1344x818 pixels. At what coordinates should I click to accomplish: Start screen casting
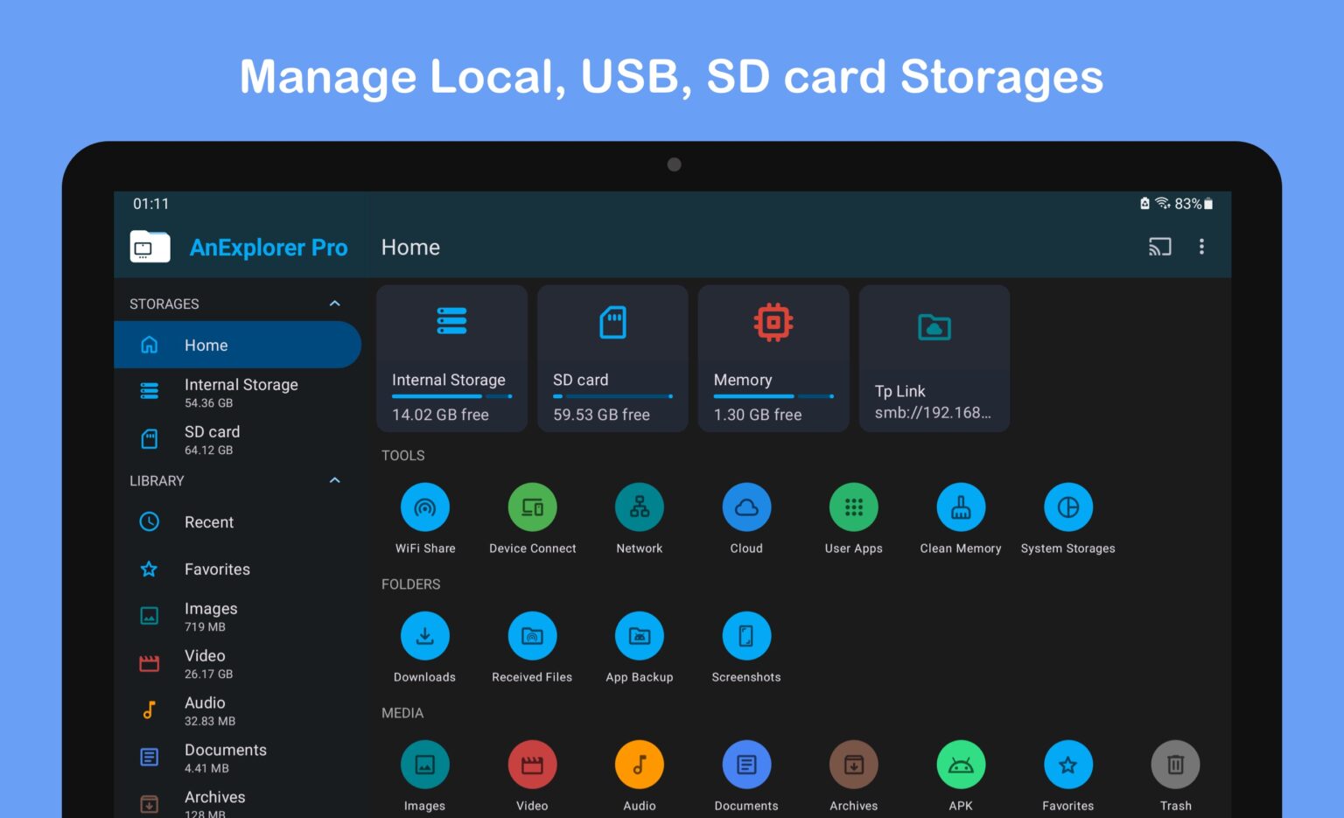pyautogui.click(x=1160, y=247)
